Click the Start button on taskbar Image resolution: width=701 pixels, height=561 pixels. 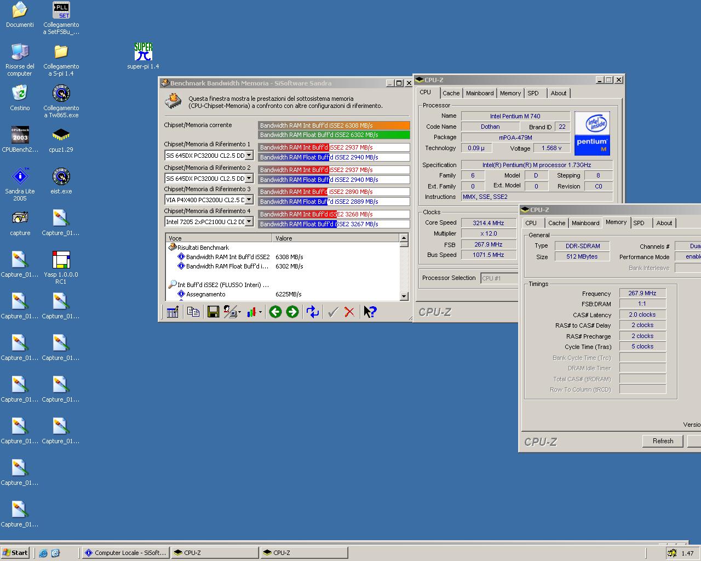[15, 553]
